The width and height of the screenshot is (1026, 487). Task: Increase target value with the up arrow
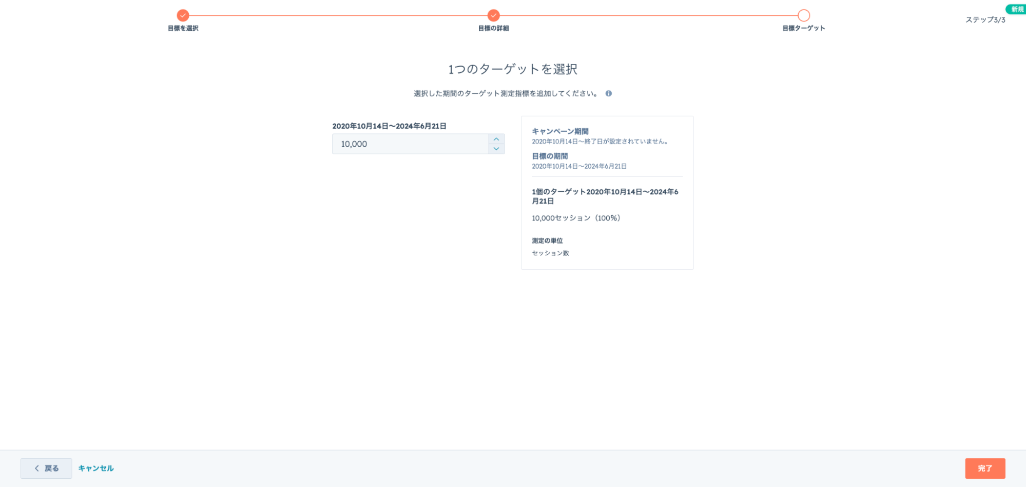coord(496,139)
